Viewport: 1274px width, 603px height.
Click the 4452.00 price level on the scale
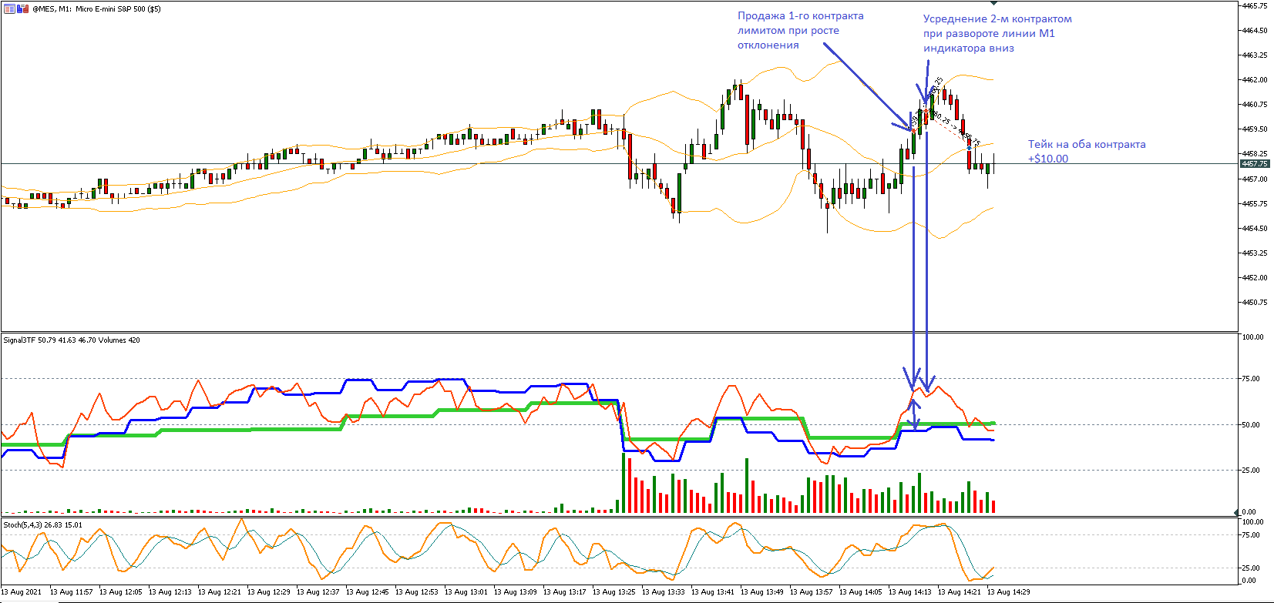(x=1255, y=277)
